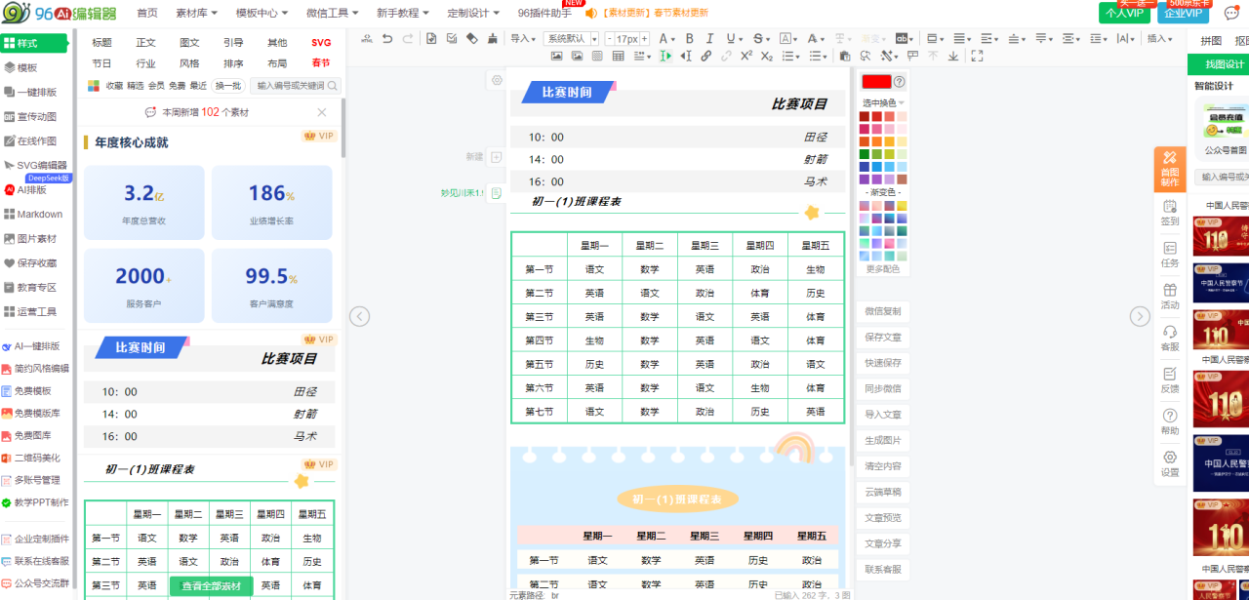
Task: Click the undo arrow in editor toolbar
Action: pos(387,39)
